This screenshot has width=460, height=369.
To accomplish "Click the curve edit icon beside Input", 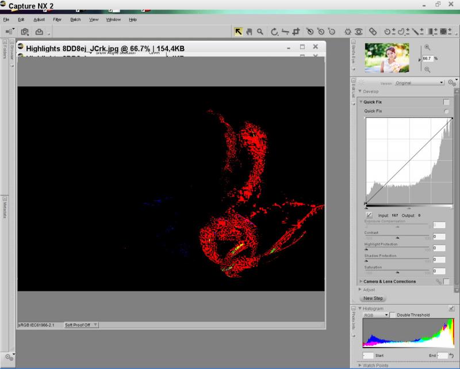I will point(369,215).
